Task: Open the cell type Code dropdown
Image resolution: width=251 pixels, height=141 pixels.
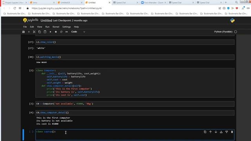Action: tap(78, 32)
